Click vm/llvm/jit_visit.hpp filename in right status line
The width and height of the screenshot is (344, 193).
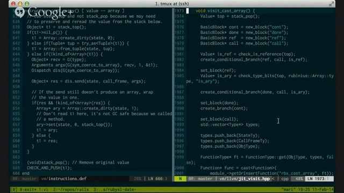pos(245,179)
